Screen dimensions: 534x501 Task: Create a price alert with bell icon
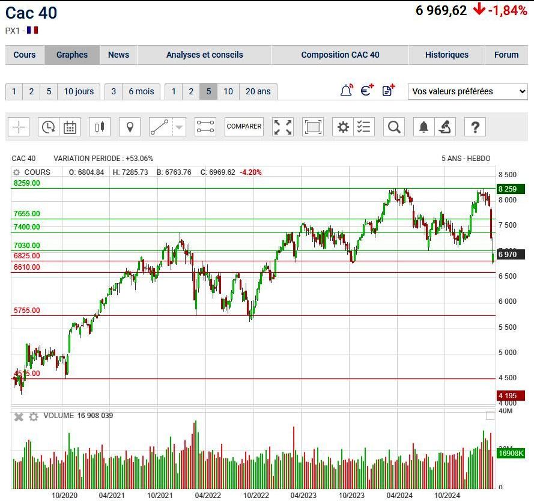347,91
